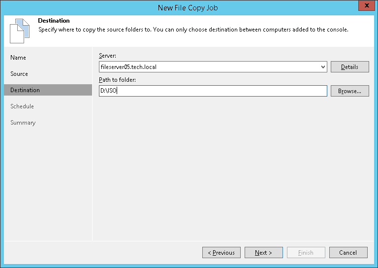Click the Server label
Viewport: 378px width, 268px height.
pyautogui.click(x=107, y=56)
